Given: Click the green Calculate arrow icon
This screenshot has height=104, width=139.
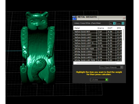Looking at the screenshot, I should [x=107, y=80].
